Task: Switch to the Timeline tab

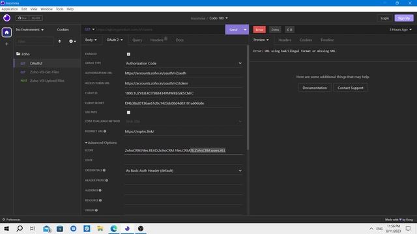Action: tap(327, 40)
